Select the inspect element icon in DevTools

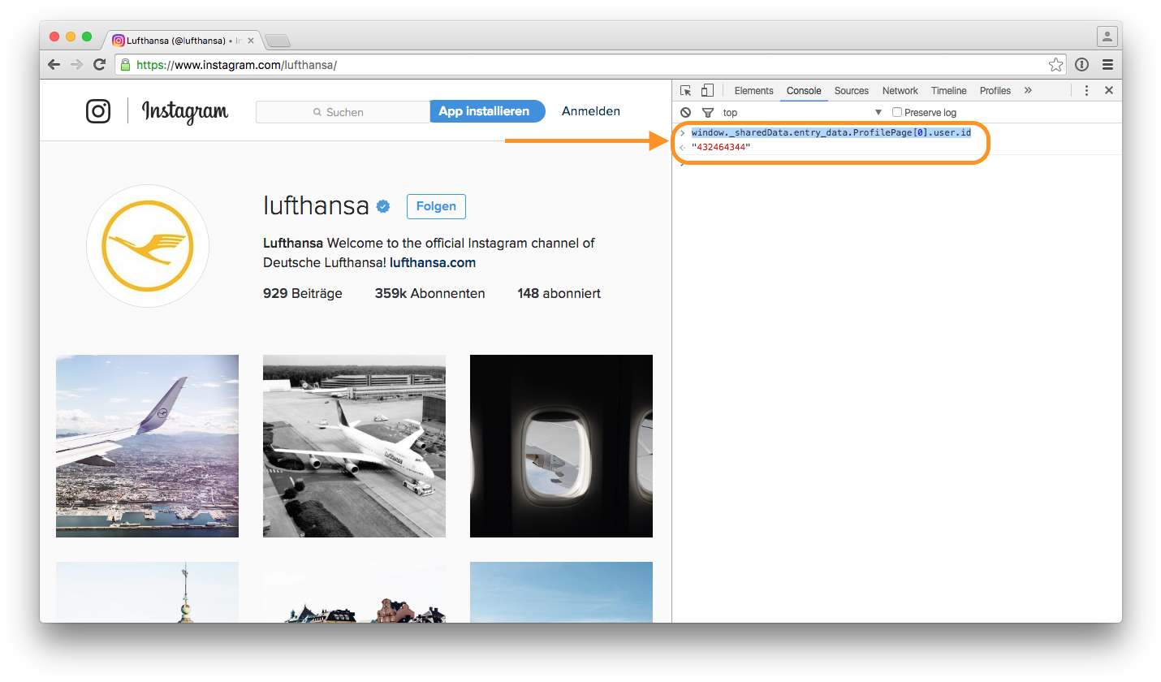685,90
